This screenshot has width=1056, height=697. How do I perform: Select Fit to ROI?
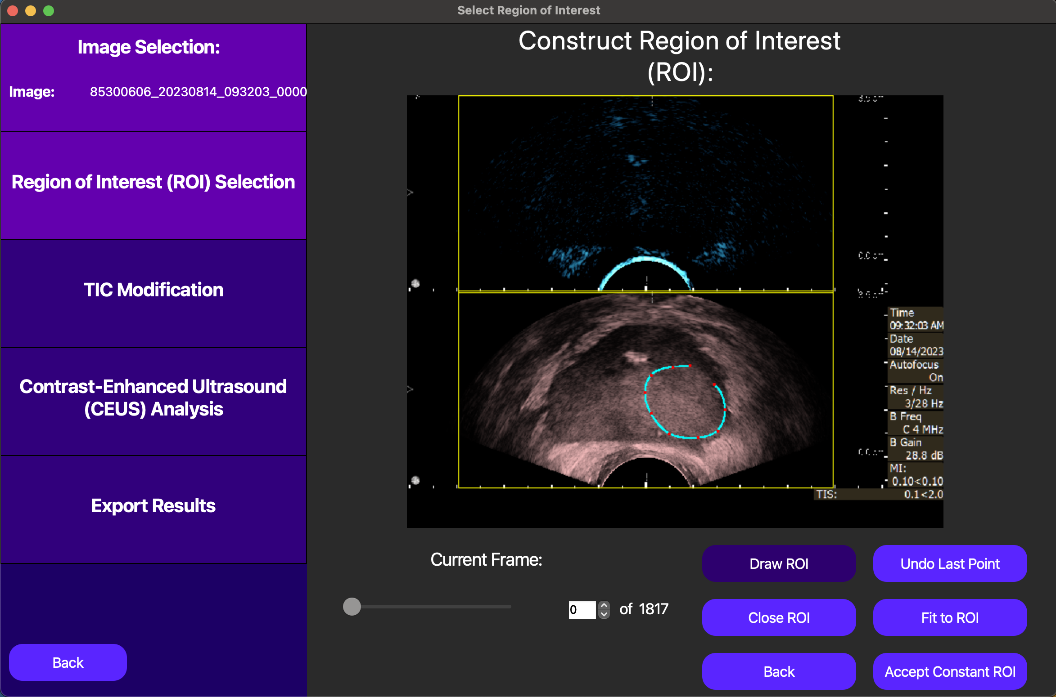pyautogui.click(x=950, y=617)
